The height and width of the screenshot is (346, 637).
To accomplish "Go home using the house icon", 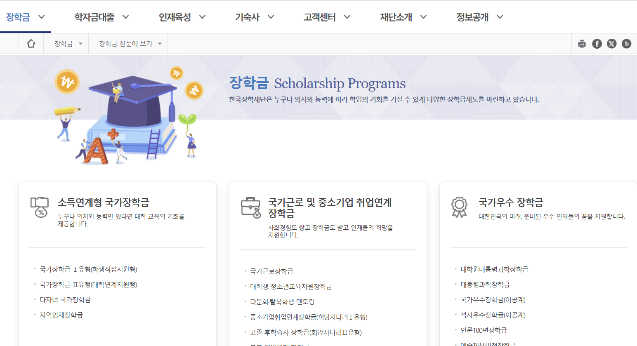I will 31,43.
